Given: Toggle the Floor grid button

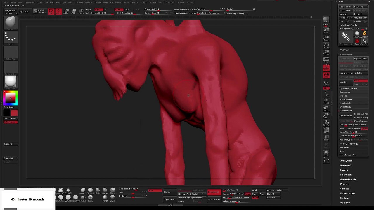Looking at the screenshot, I should click(326, 68).
